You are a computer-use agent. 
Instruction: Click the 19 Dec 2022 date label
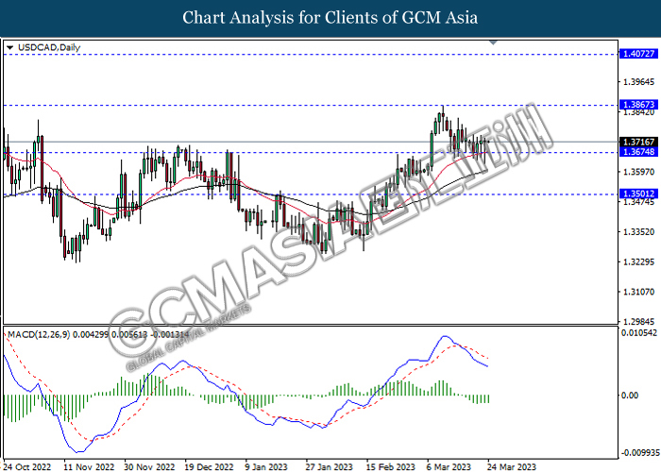click(209, 467)
